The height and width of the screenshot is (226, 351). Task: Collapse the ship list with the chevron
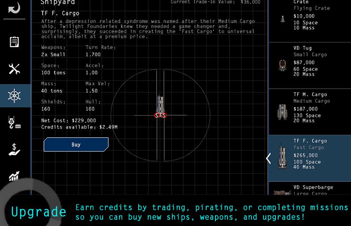pyautogui.click(x=268, y=158)
